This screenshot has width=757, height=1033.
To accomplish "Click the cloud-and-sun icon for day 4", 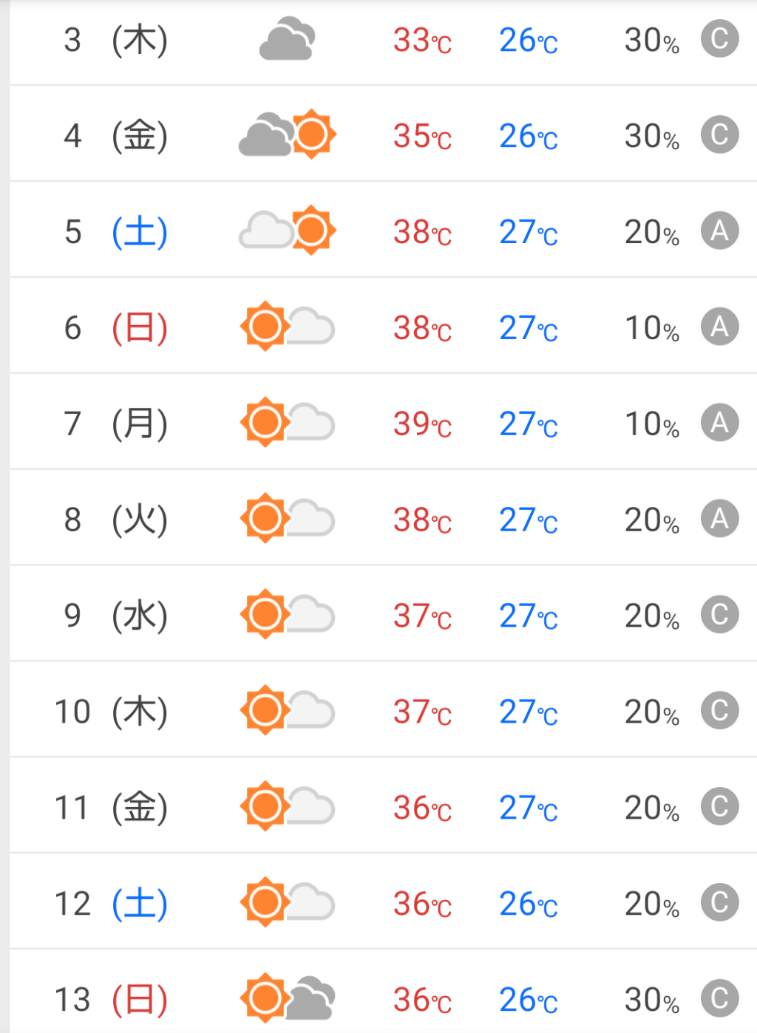I will coord(287,134).
